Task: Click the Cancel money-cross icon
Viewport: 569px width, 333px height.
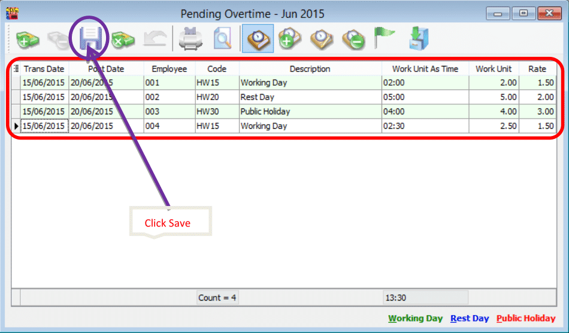Action: coord(123,40)
